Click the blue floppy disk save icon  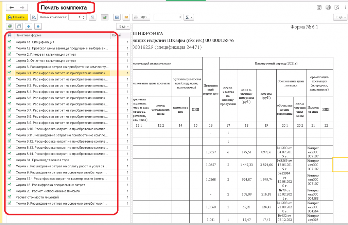pos(117,17)
